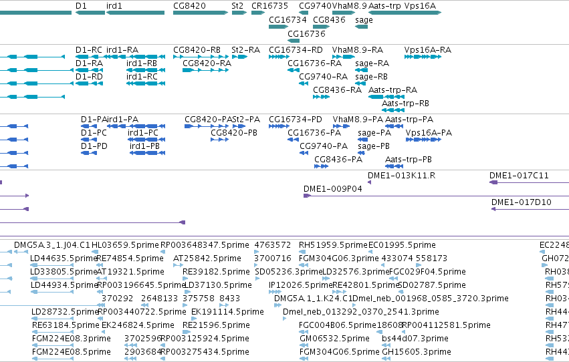Open the DME1-009P04 BAC label
569x362 pixels.
pos(333,189)
